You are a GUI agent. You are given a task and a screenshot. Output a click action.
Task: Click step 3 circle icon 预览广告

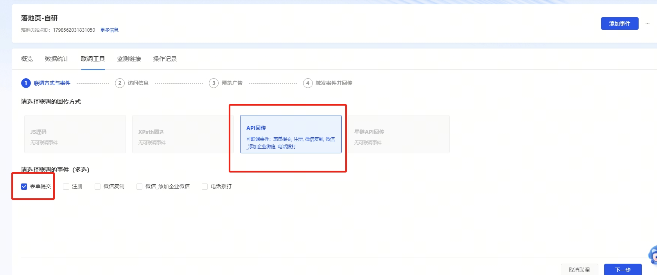pos(214,83)
